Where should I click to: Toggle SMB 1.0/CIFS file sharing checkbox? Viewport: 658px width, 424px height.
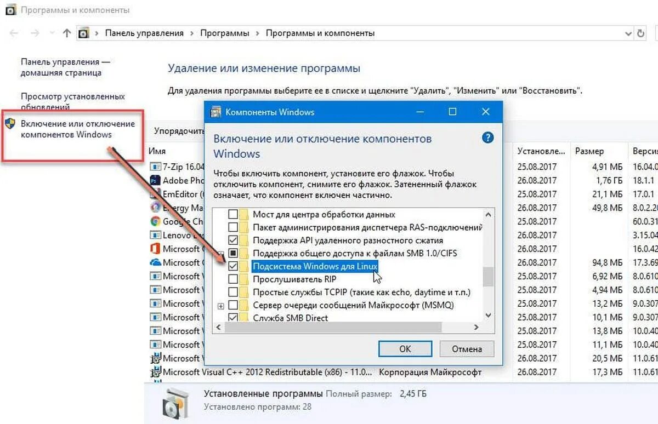pyautogui.click(x=233, y=253)
